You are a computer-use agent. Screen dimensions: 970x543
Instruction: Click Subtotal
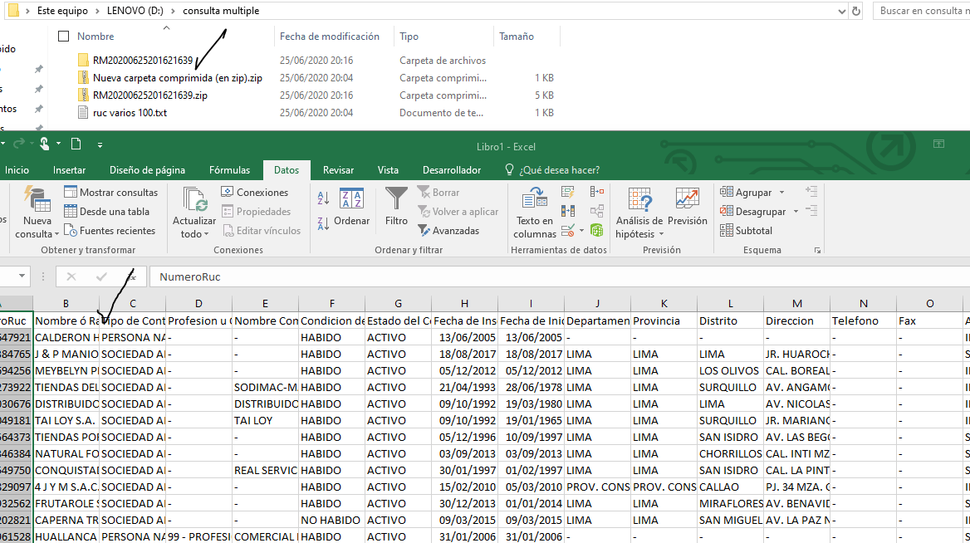(x=746, y=231)
